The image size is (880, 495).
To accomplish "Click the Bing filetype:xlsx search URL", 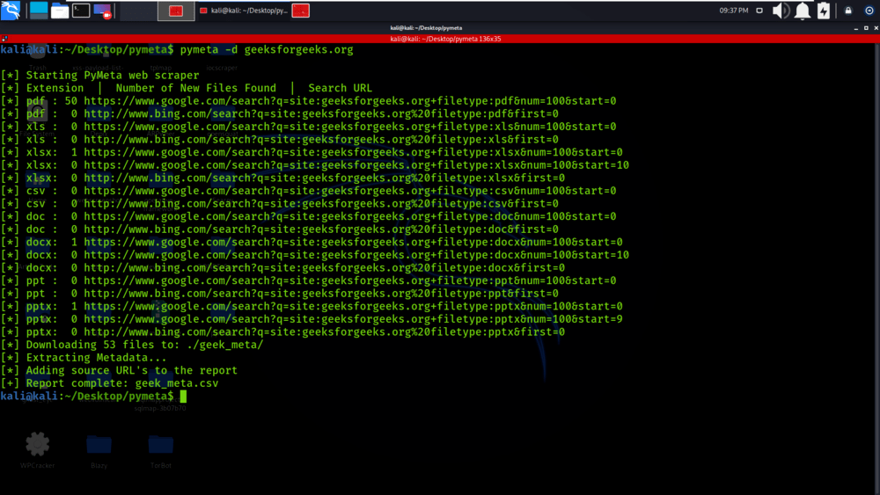I will 325,178.
